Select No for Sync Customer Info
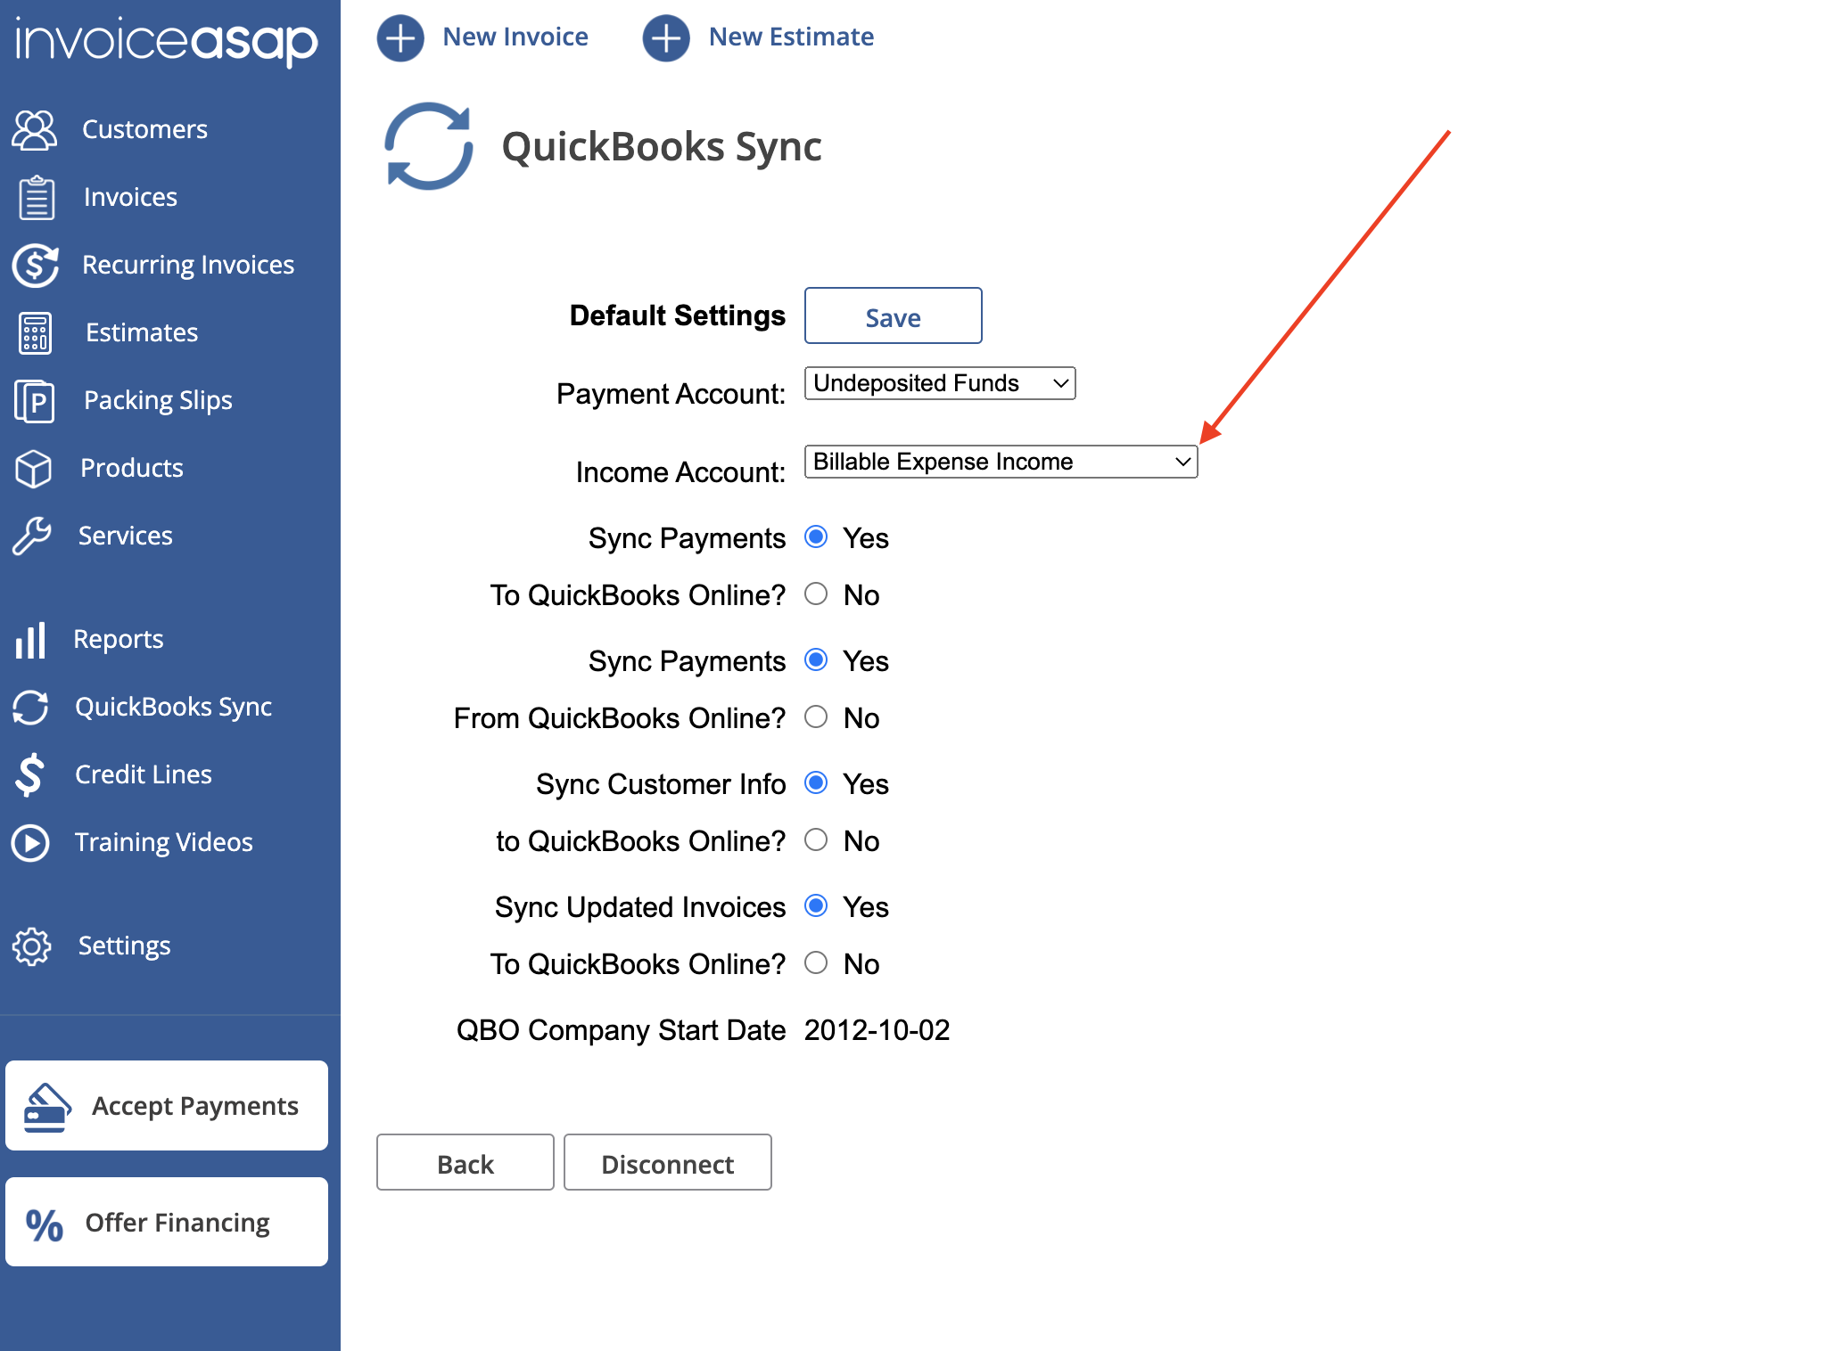 (x=816, y=839)
